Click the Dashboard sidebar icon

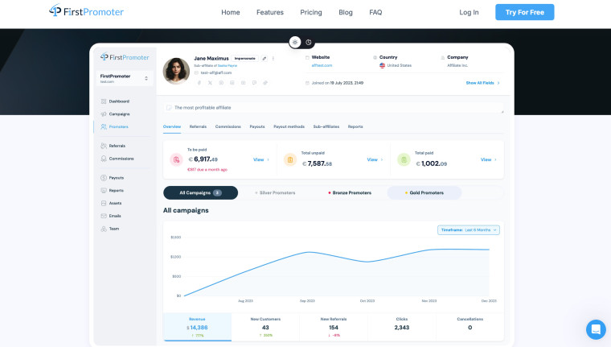point(104,101)
